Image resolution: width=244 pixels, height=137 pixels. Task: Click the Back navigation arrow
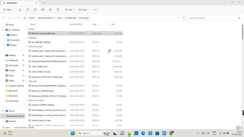(3, 18)
